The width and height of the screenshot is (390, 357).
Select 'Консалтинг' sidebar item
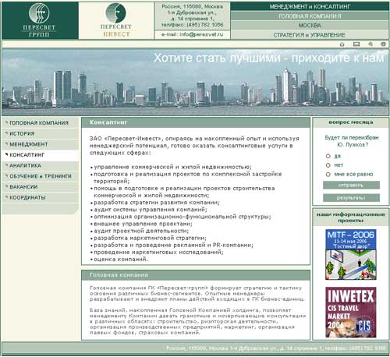coord(40,155)
